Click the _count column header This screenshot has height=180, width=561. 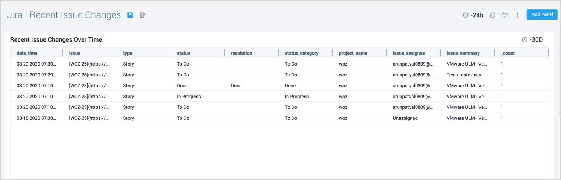pos(508,53)
